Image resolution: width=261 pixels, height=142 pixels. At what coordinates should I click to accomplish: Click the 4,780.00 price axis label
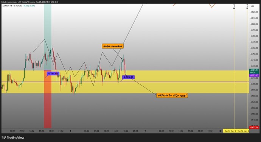pyautogui.click(x=254, y=36)
